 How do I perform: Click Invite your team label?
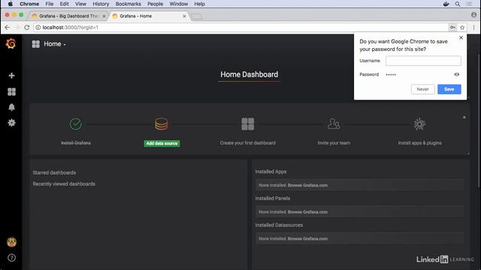pos(334,143)
